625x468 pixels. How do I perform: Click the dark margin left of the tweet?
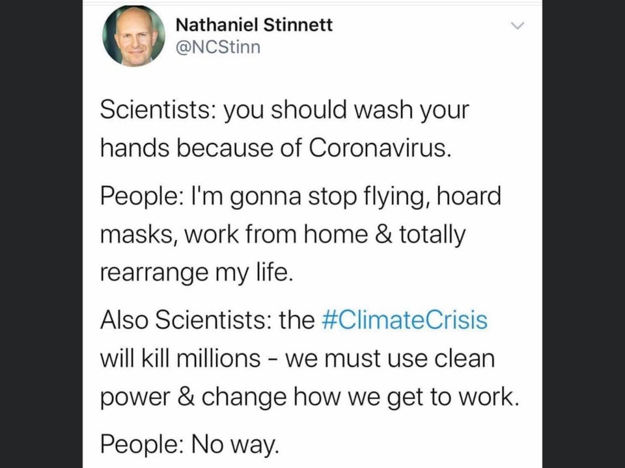[40, 234]
